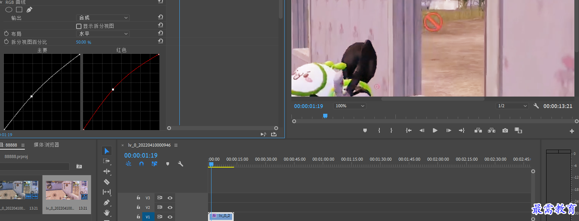Screen dimensions: 579x221
Task: Choose the Hand tool
Action: [x=107, y=212]
